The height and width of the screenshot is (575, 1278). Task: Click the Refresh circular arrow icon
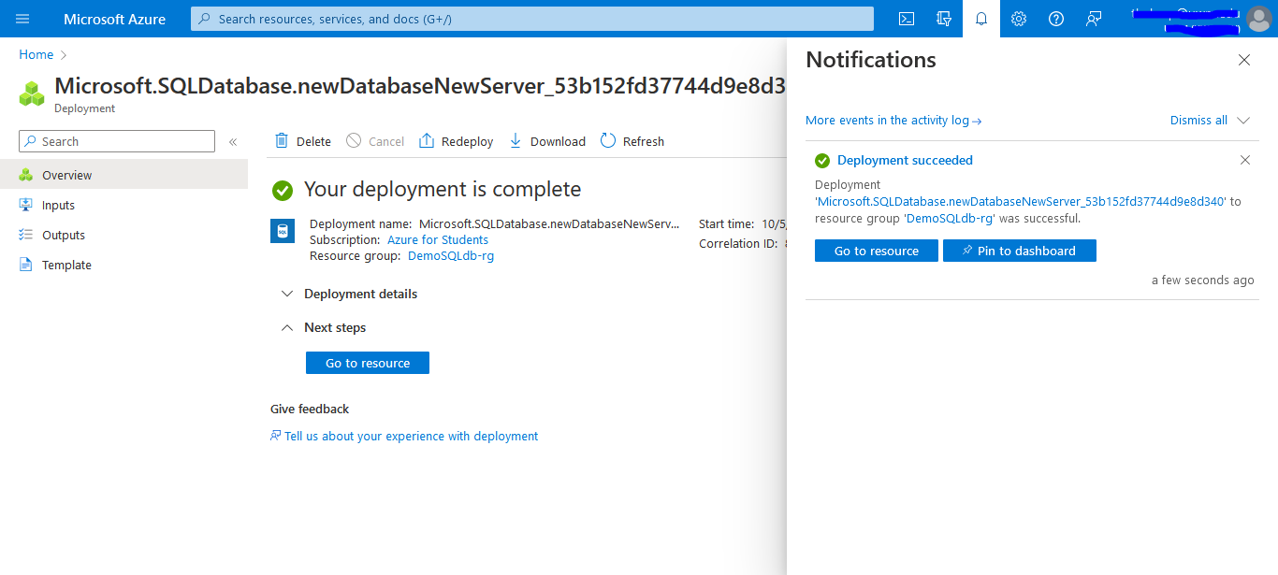pyautogui.click(x=608, y=141)
